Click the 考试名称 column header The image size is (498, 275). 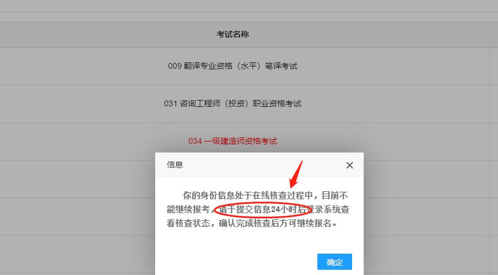click(x=232, y=34)
